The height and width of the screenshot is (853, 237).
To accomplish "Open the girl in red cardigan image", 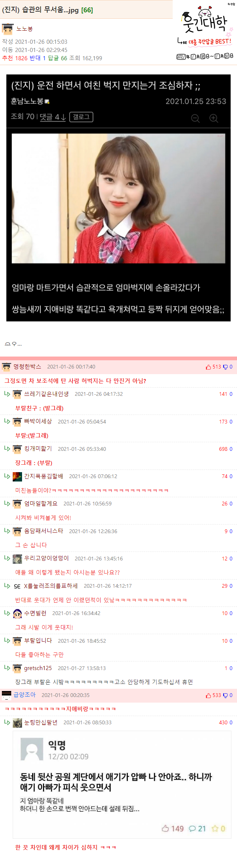I will tap(118, 198).
